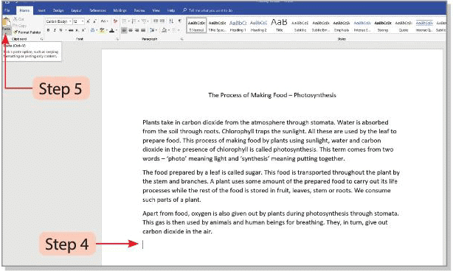This screenshot has width=453, height=271.
Task: Apply the Subtitle style
Action: (x=300, y=25)
